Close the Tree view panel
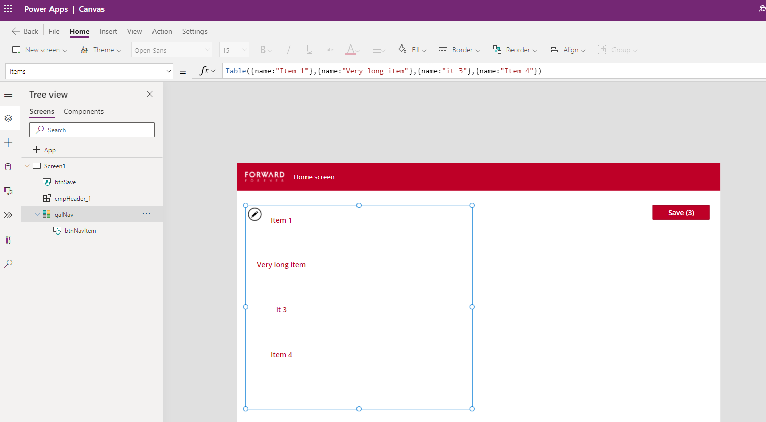This screenshot has width=766, height=422. (x=150, y=94)
